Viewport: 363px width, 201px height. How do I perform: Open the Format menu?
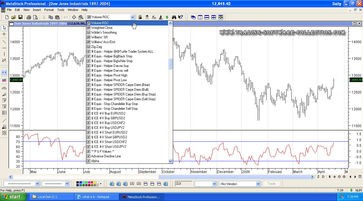pos(49,10)
